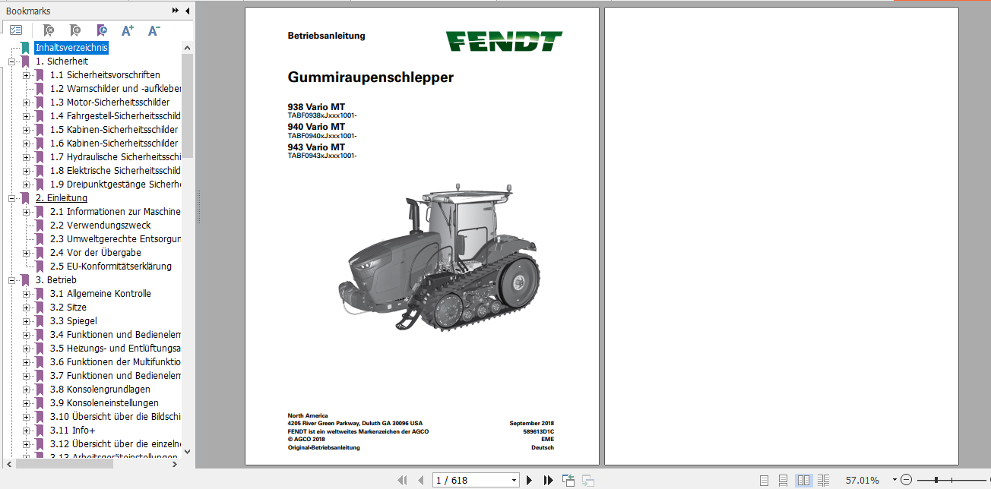Decrease bookmark font size with A-

coord(154,30)
